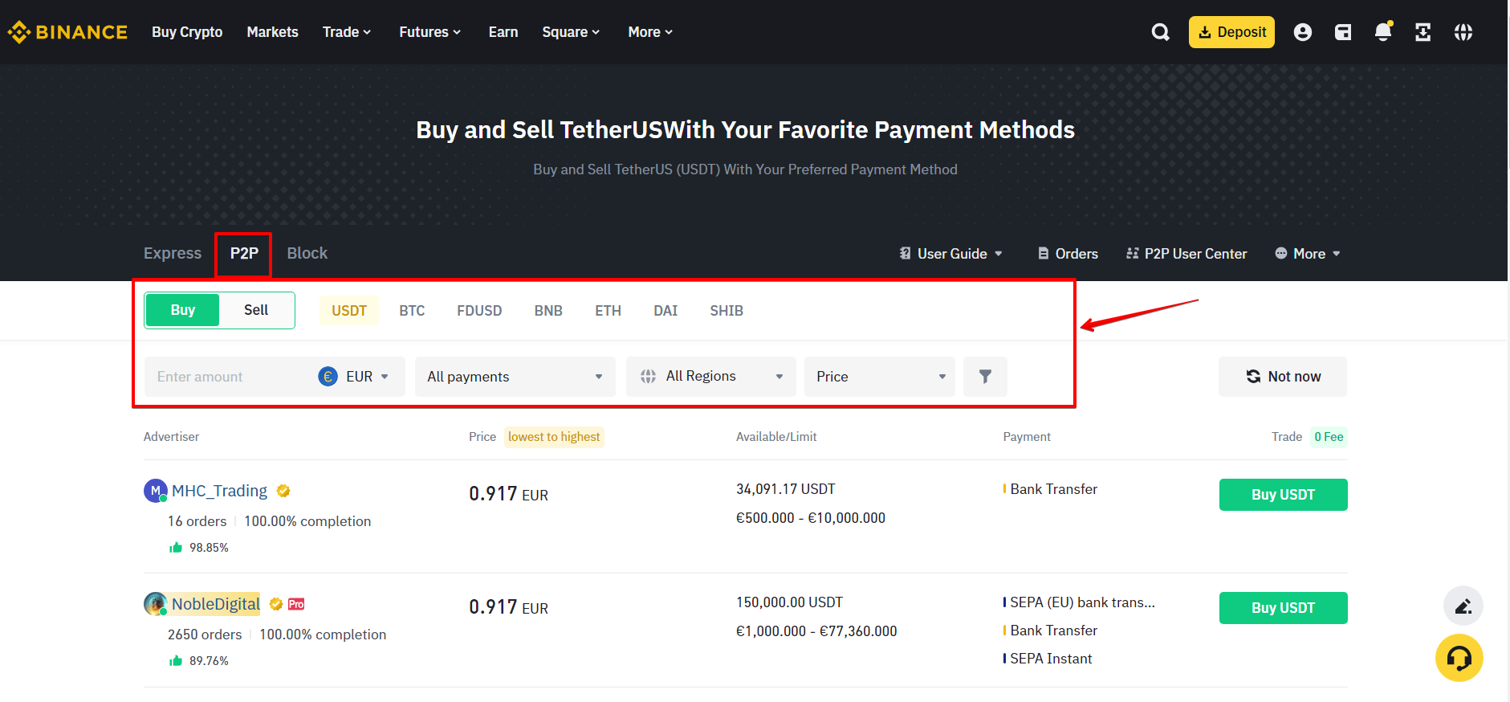This screenshot has height=702, width=1510.
Task: Open the All Regions dropdown
Action: click(711, 377)
